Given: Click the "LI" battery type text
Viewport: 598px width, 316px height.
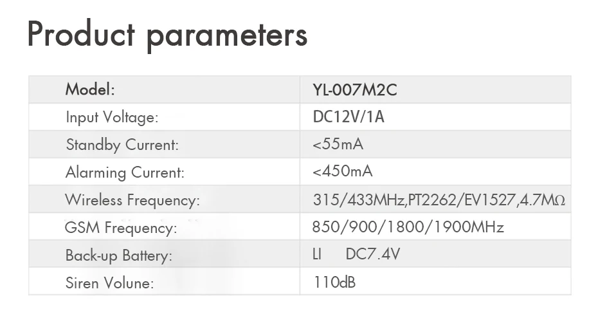Looking at the screenshot, I should [316, 255].
